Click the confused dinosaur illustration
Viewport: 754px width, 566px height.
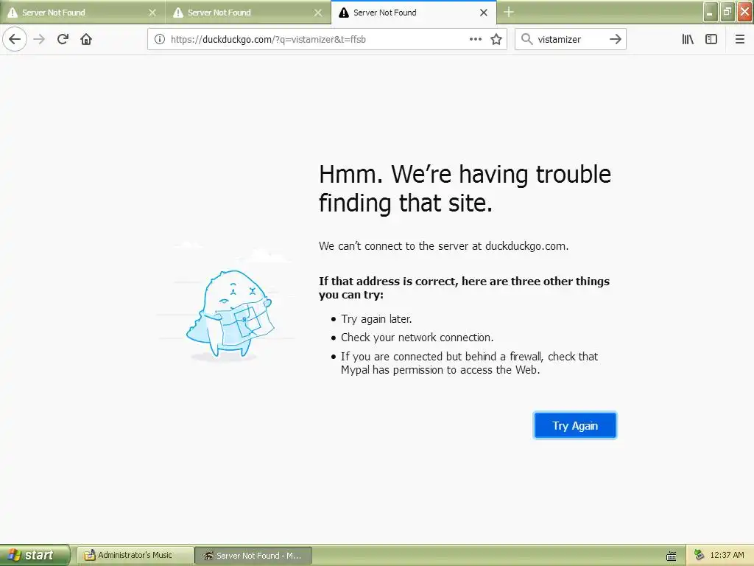point(230,314)
